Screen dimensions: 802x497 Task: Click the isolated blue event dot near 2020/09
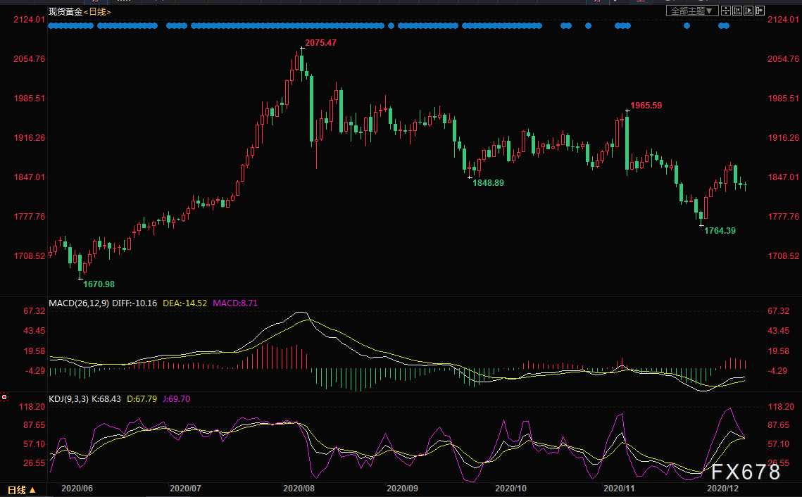391,25
